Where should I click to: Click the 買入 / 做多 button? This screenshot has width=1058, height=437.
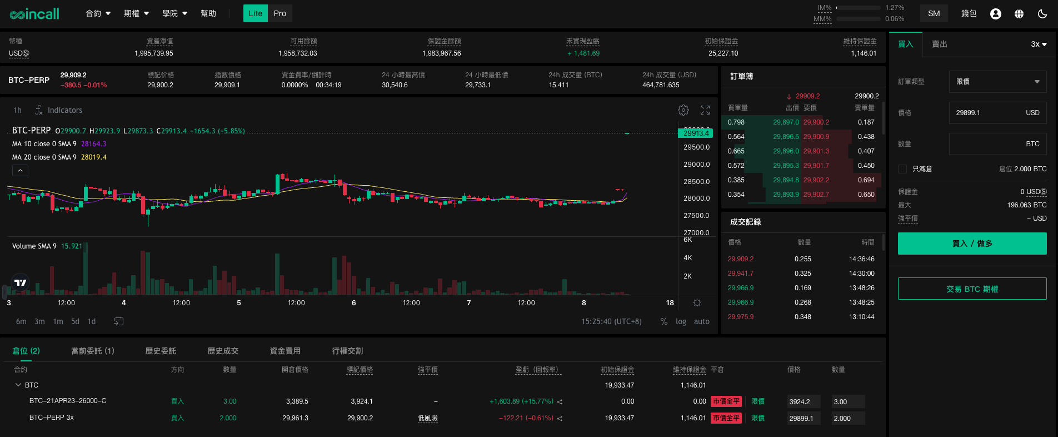(x=972, y=244)
